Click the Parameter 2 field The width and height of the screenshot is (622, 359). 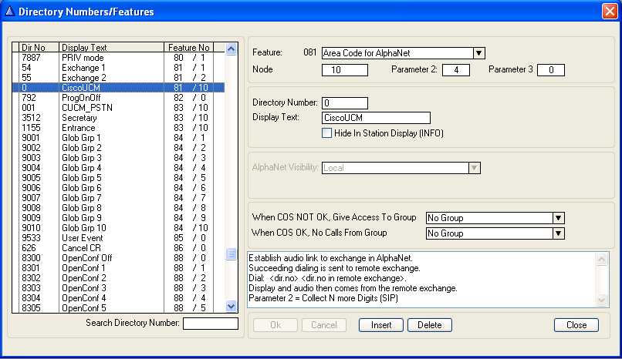coord(456,71)
